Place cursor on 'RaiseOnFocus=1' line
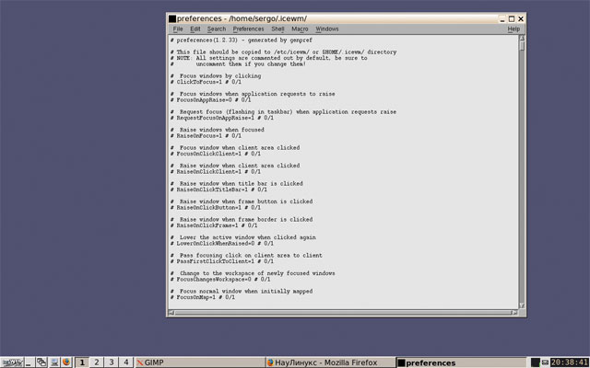 [206, 136]
